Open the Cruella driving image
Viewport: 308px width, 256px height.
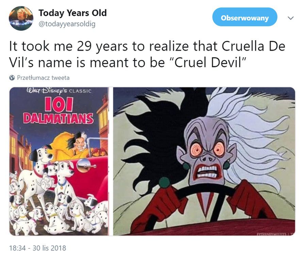click(x=204, y=161)
